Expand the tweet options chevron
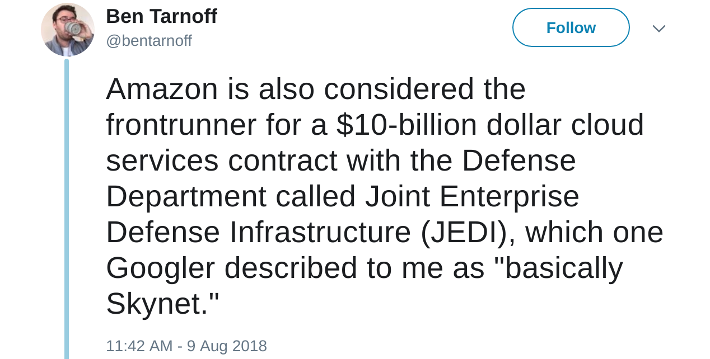The image size is (710, 359). (658, 29)
